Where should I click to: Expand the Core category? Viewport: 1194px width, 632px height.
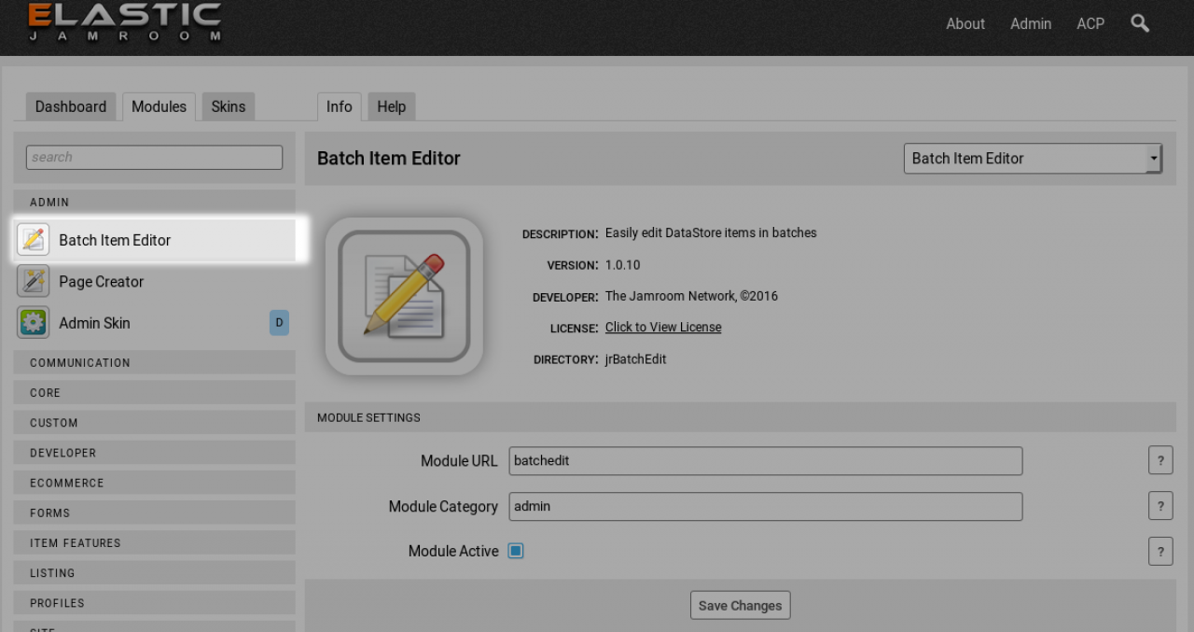(154, 392)
